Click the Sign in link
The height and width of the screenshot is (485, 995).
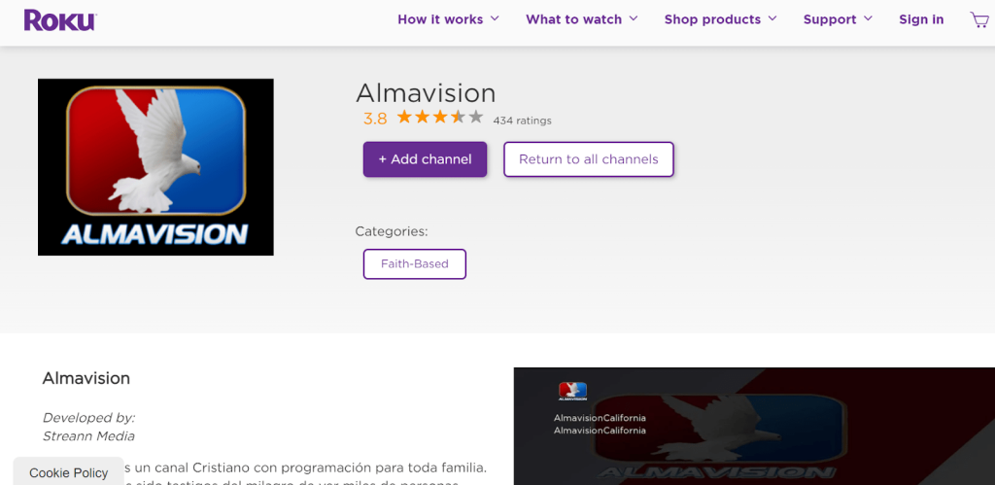point(921,19)
